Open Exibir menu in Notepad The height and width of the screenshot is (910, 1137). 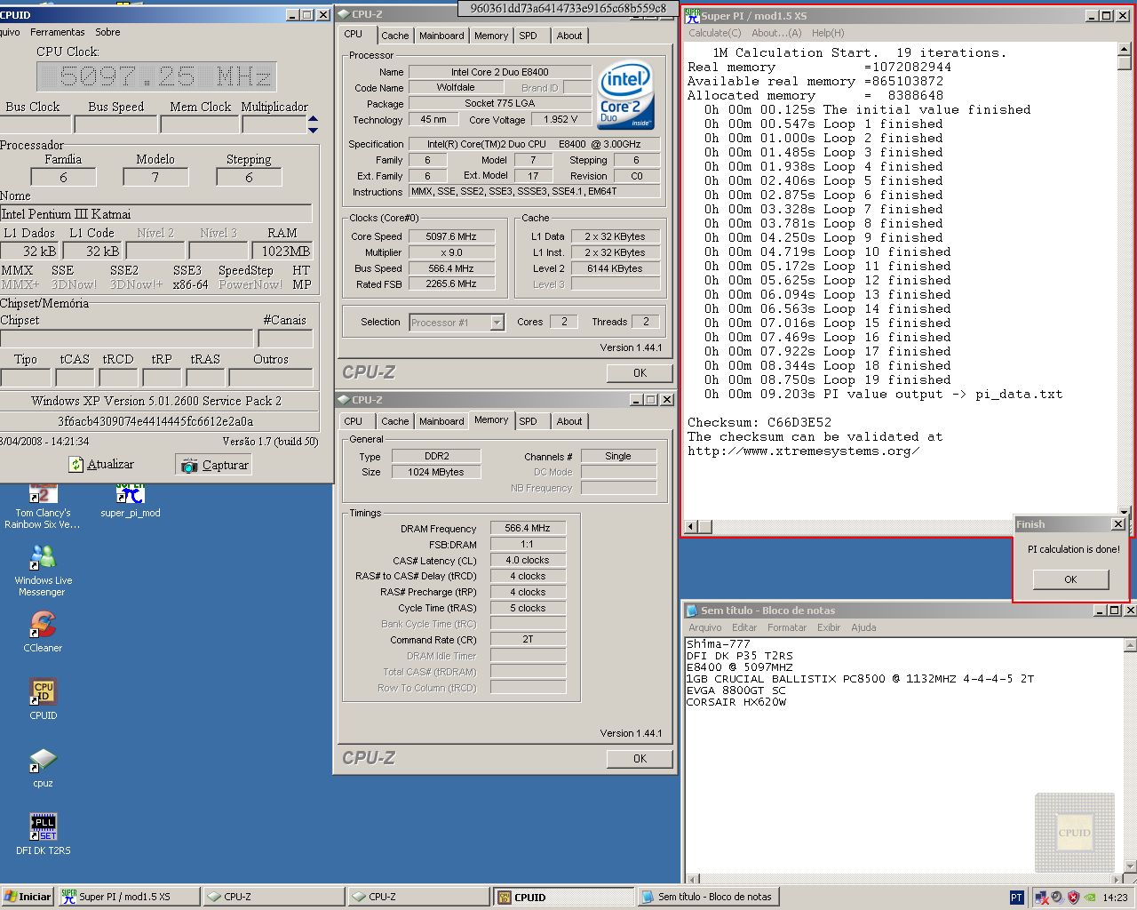click(x=829, y=627)
